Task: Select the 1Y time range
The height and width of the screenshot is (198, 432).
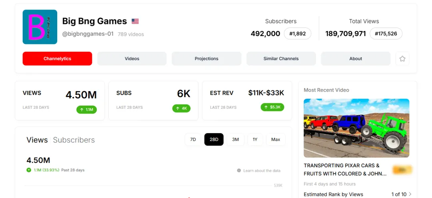Action: coord(255,139)
